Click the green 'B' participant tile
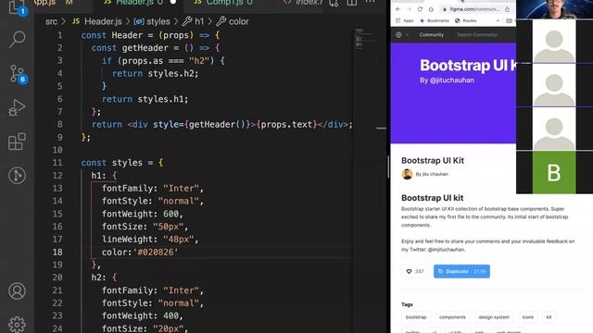 point(554,173)
